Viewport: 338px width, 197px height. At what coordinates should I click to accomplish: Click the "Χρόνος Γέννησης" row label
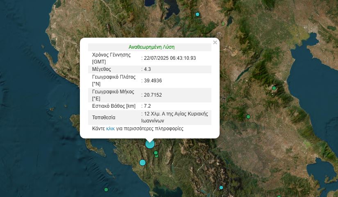(x=111, y=55)
